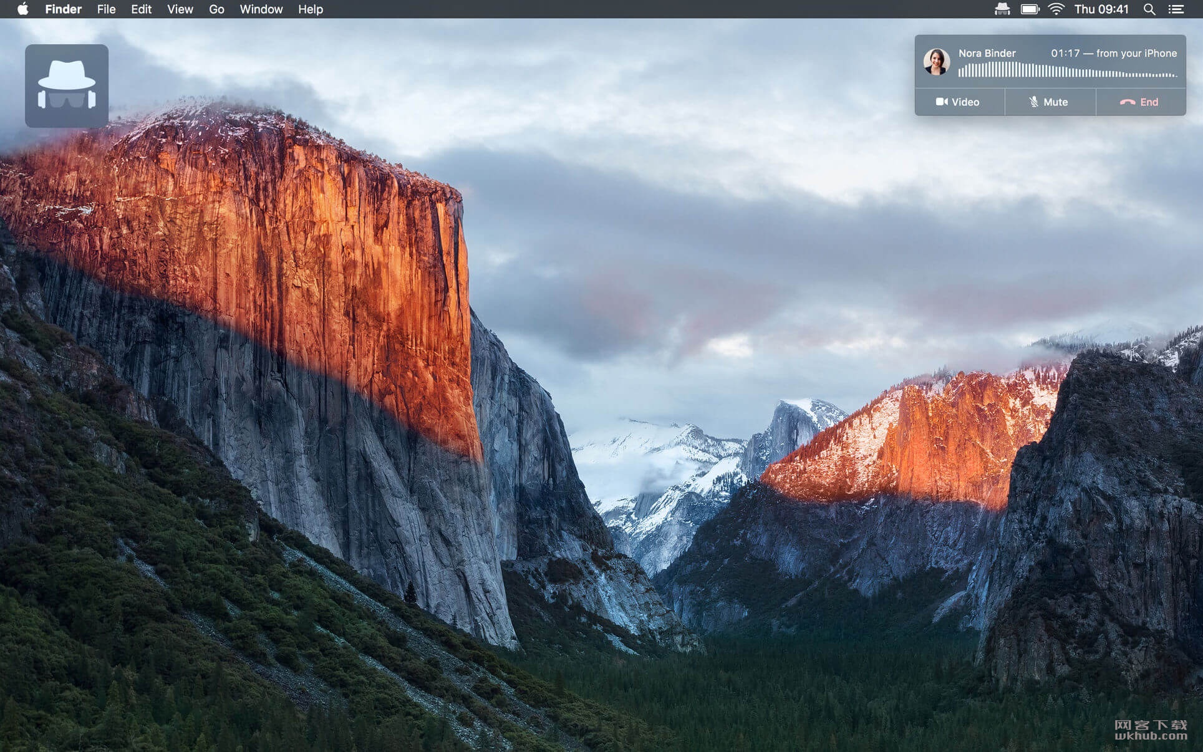
Task: End the phone call
Action: (1141, 102)
